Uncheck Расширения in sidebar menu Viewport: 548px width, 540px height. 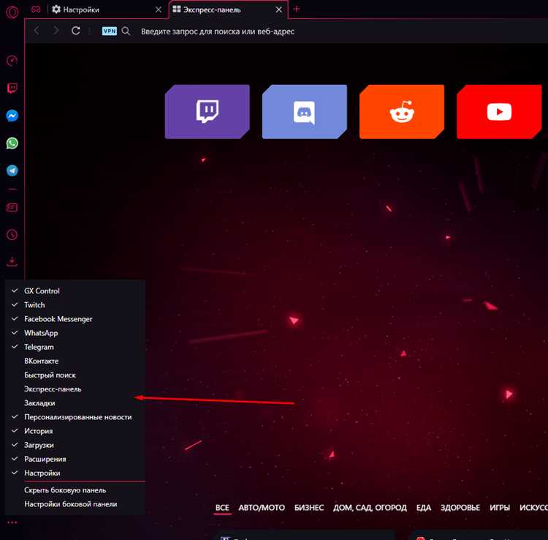(75, 459)
